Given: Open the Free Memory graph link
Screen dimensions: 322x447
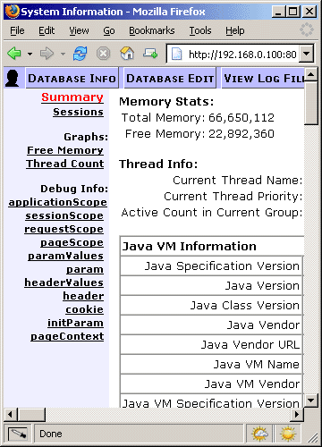Looking at the screenshot, I should 65,150.
